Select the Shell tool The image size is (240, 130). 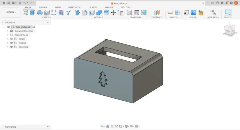point(92,13)
